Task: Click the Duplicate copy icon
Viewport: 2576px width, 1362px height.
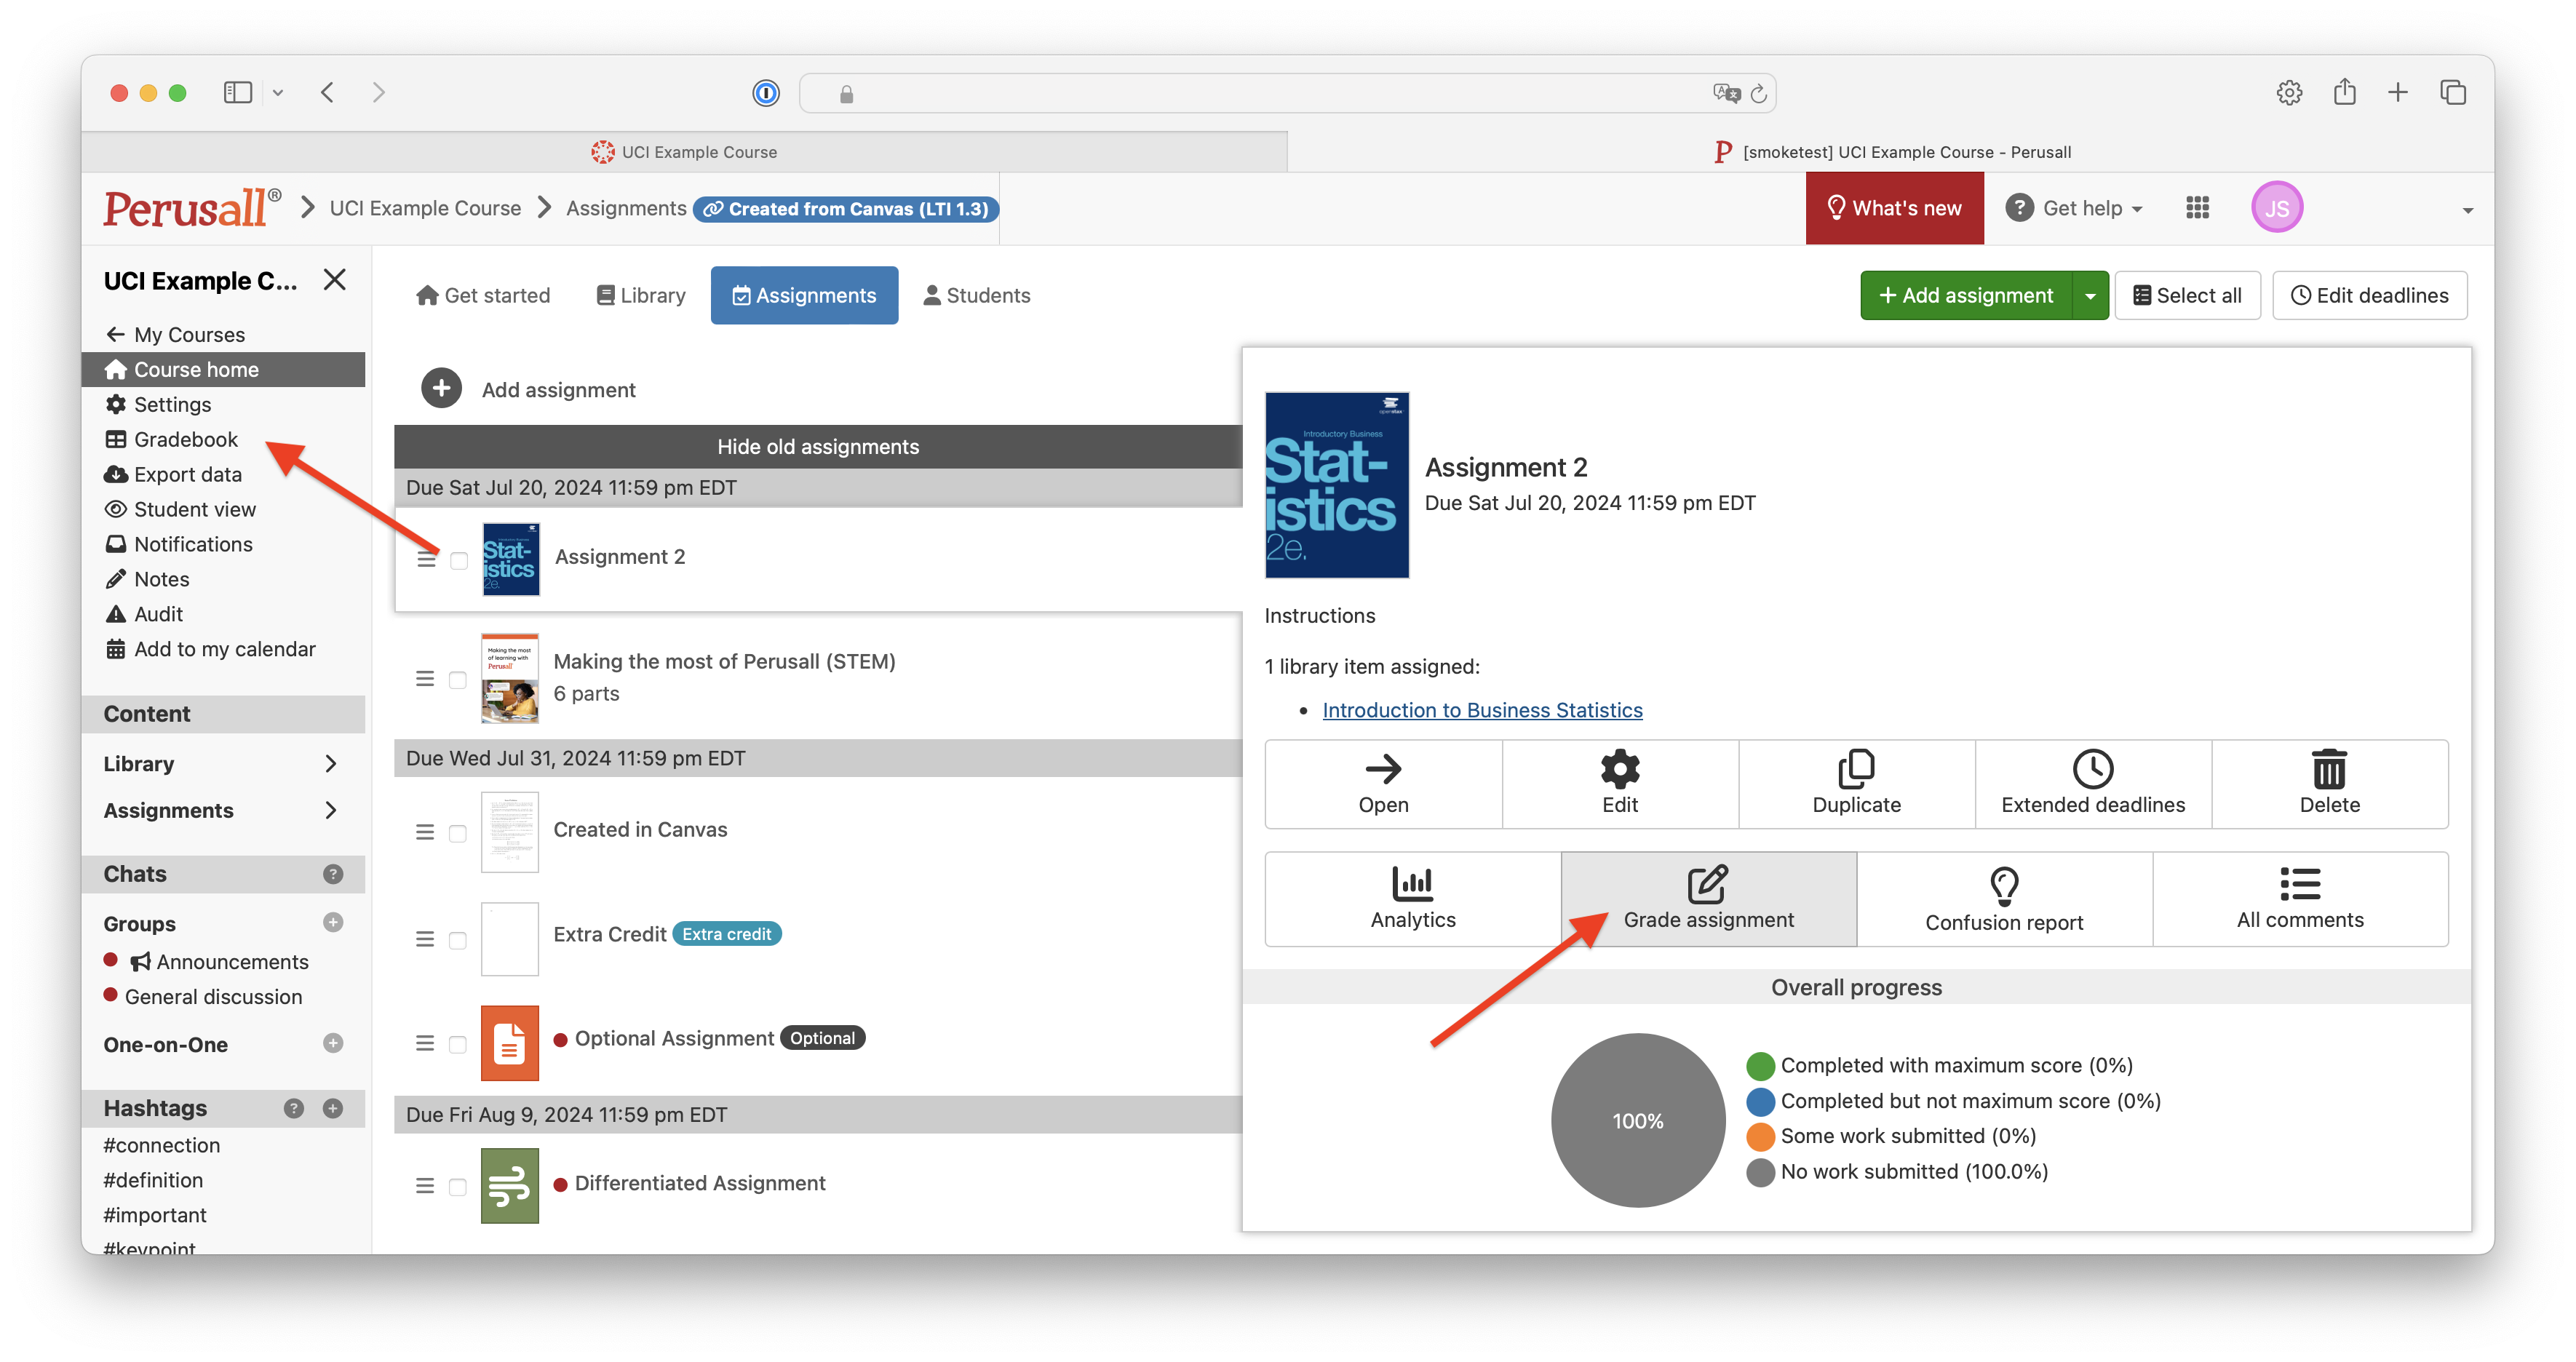Action: 1856,769
